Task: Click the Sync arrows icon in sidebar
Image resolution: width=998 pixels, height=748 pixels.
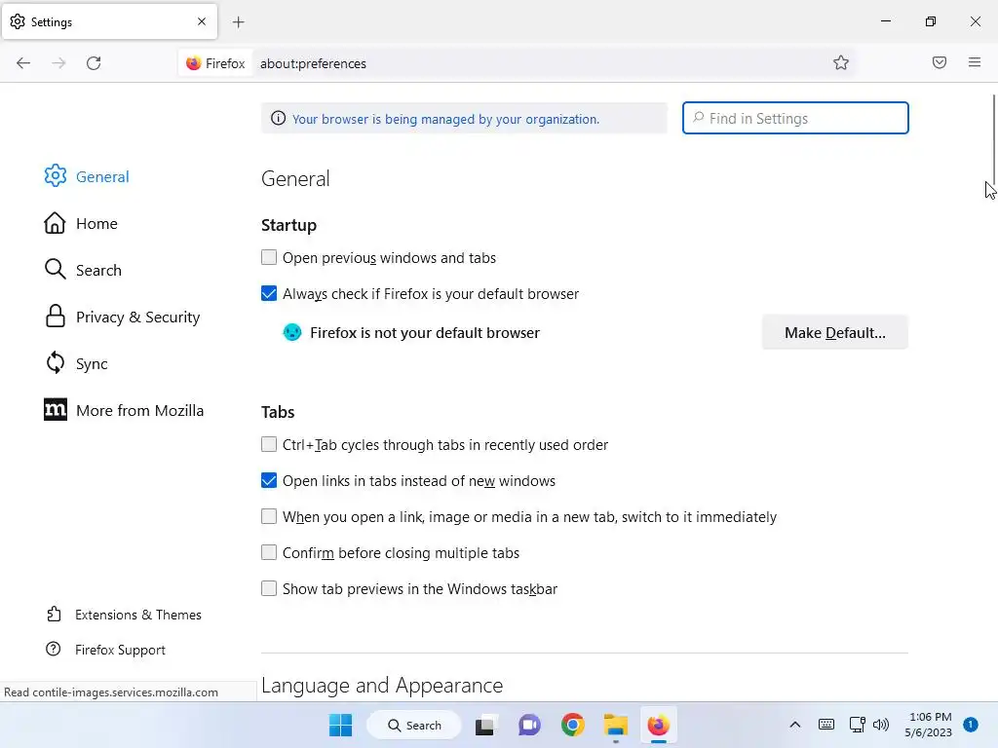Action: 55,363
